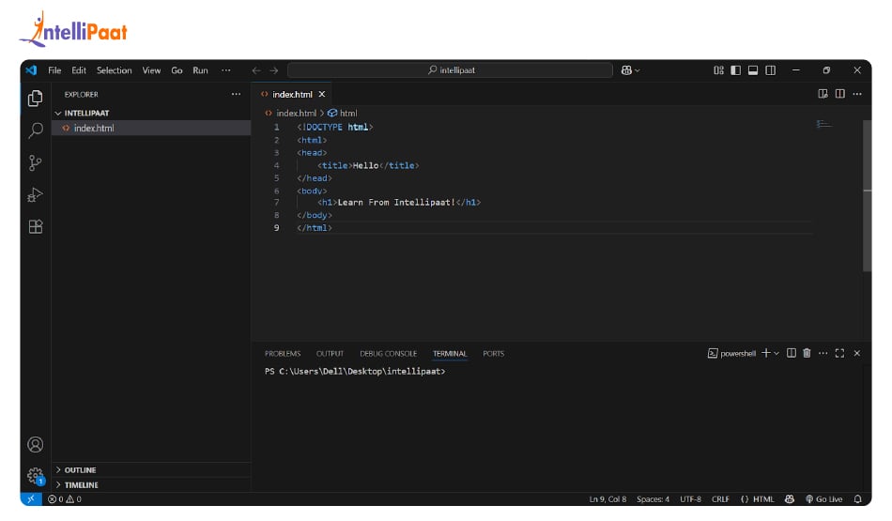Open Copilot status icon in status bar
Screen dimensions: 892x521
pos(789,498)
